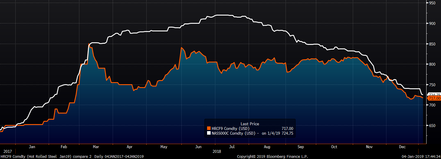The width and height of the screenshot is (441, 159).
Task: Click the 800 y-axis tick label
Action: [x=433, y=64]
